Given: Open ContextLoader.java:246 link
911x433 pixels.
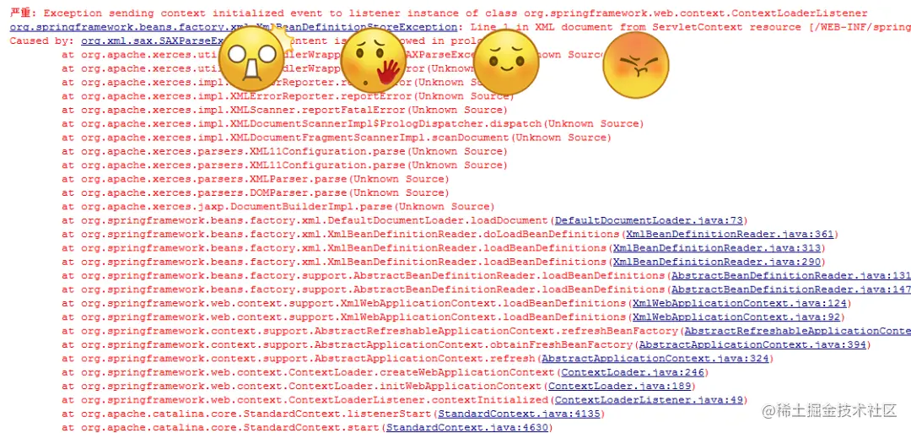Looking at the screenshot, I should [x=633, y=372].
